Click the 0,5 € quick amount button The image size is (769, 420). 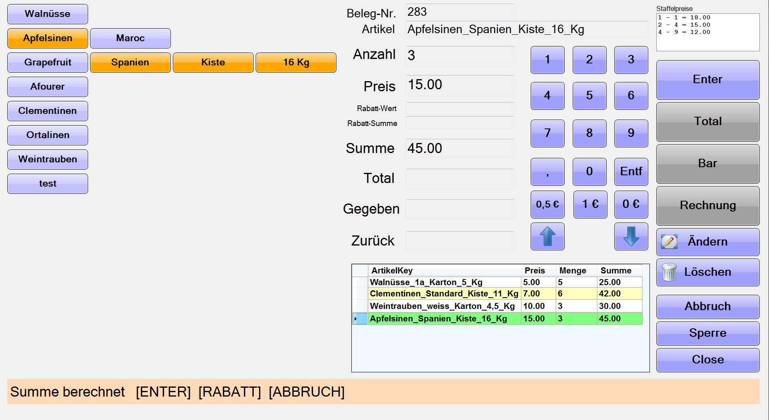547,204
